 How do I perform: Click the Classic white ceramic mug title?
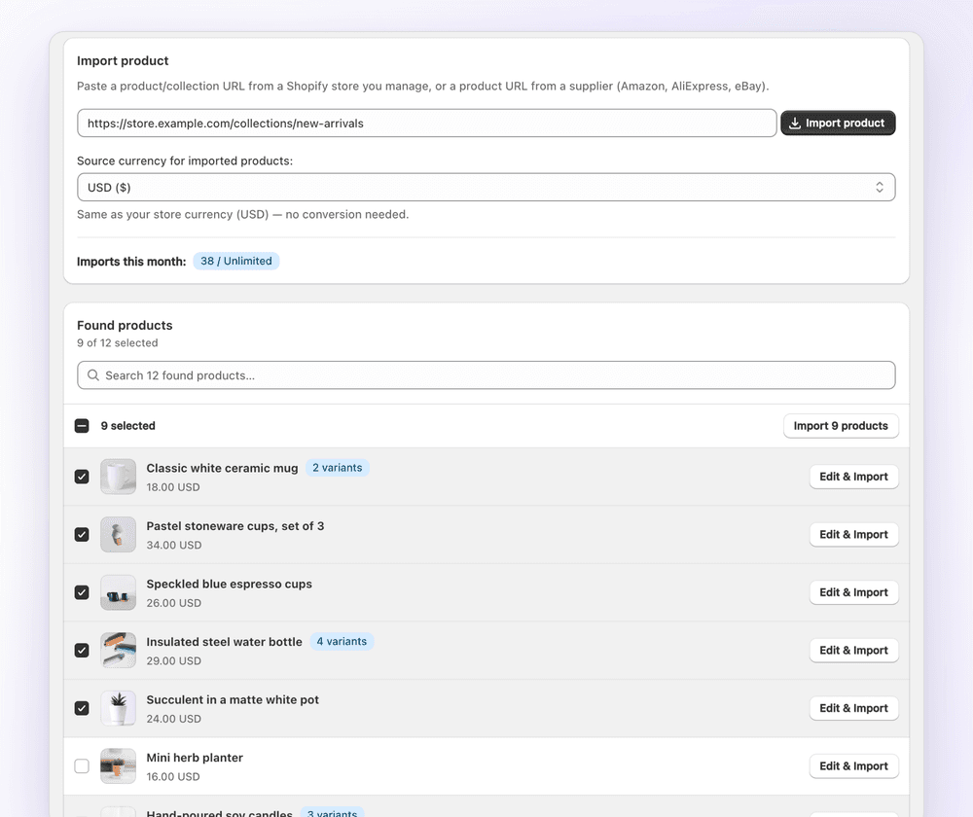pyautogui.click(x=222, y=469)
